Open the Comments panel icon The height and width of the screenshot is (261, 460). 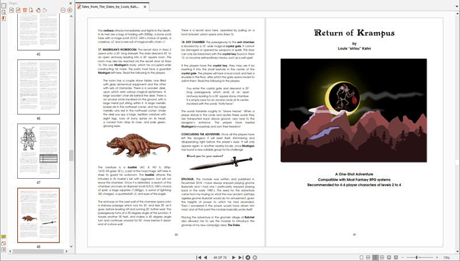click(x=3, y=236)
